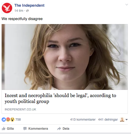Open the 758 reactions count
The height and width of the screenshot is (134, 131).
coord(18,120)
